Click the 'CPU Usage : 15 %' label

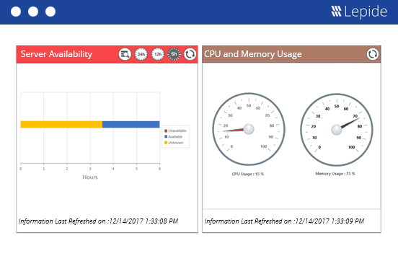point(248,174)
